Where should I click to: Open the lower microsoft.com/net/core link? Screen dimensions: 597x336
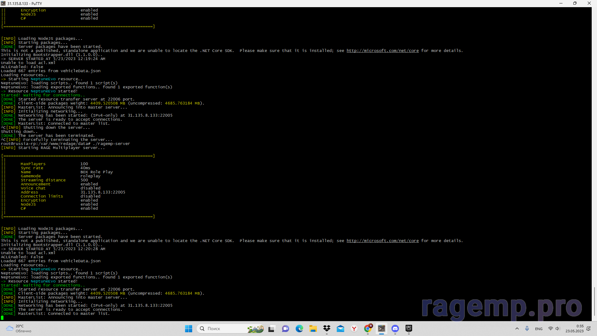(x=382, y=241)
